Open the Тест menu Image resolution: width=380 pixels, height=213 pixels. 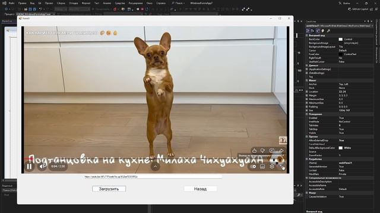(97, 3)
